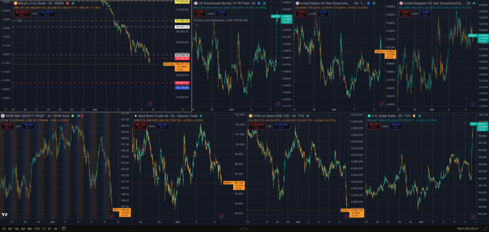The height and width of the screenshot is (232, 489).
Task: Click the lightning icon on US30Y chart
Action: click(382, 104)
